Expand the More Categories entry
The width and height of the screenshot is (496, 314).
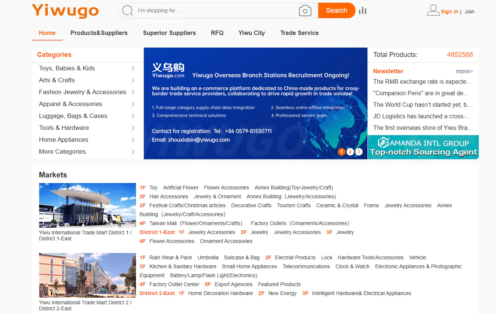point(132,152)
